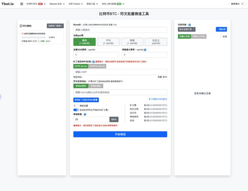Expand 显示全部订单 dropdown
Image resolution: width=248 pixels, height=191 pixels.
[187, 29]
